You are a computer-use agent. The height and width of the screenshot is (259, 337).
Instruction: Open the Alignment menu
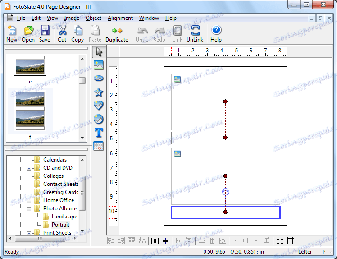point(120,18)
